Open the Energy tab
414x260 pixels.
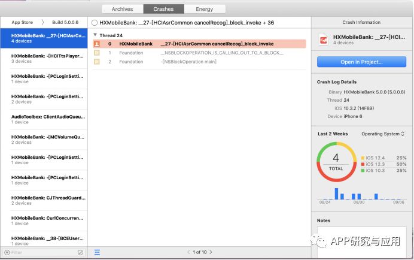click(205, 9)
